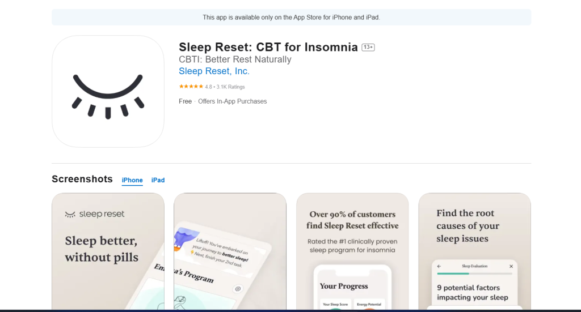
Task: Click the round target icon beside Emma's Program
Action: pos(238,288)
